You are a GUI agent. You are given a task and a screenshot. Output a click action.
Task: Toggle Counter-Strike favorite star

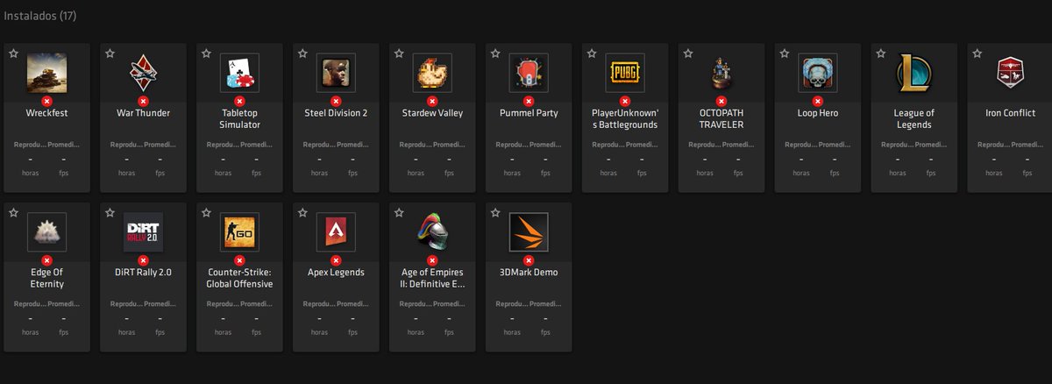tap(206, 213)
